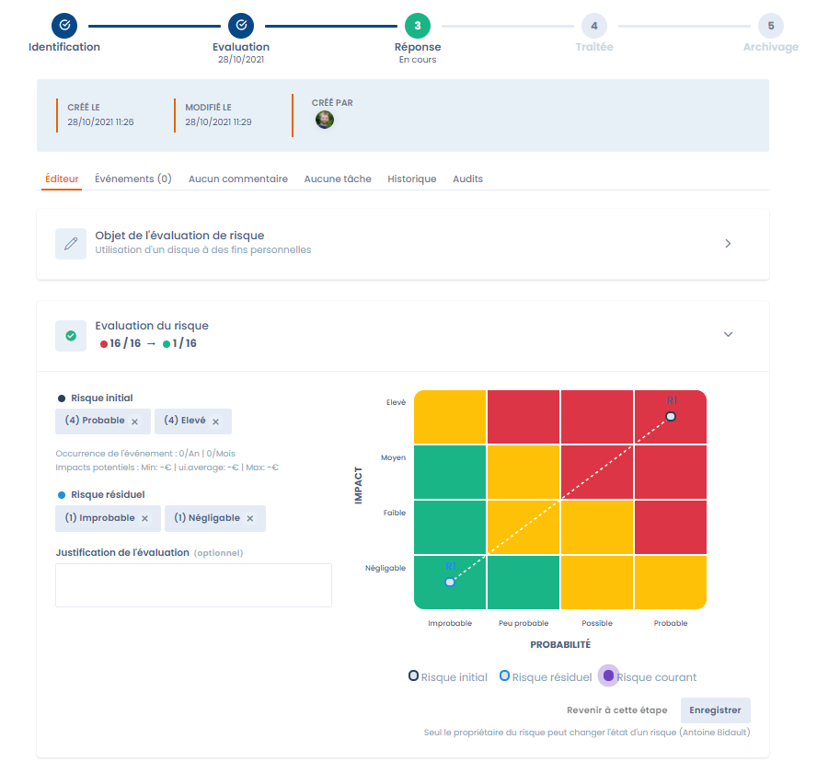This screenshot has width=817, height=762.
Task: Click the creator avatar photo
Action: click(x=325, y=120)
